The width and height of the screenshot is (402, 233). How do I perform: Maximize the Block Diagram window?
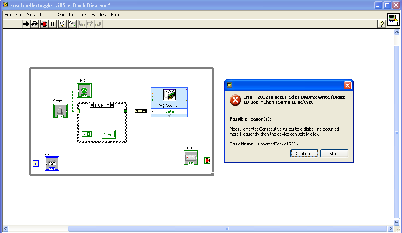387,5
